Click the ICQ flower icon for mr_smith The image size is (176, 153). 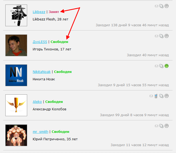tap(167, 126)
